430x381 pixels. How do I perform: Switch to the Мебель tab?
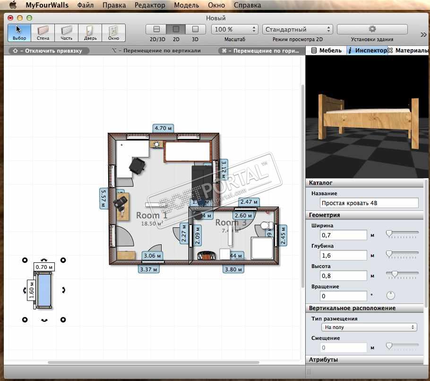pyautogui.click(x=326, y=51)
